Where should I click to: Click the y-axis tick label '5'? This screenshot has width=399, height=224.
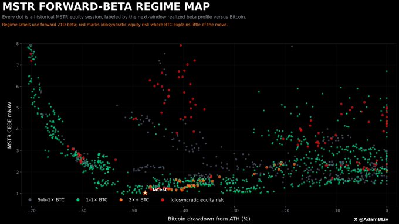(x=17, y=108)
